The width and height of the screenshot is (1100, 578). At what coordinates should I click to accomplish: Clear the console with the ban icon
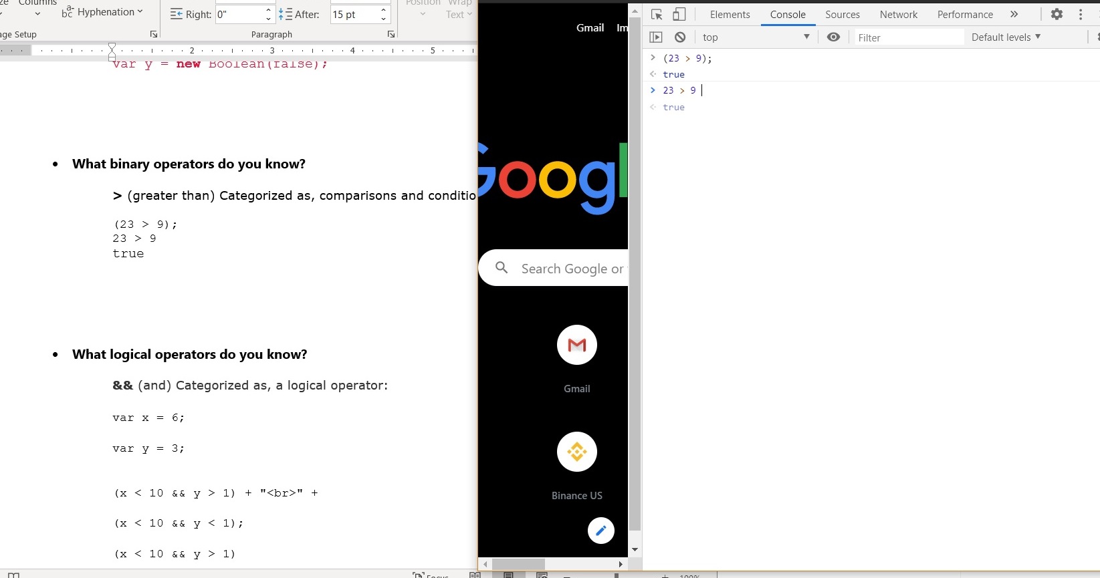[680, 37]
